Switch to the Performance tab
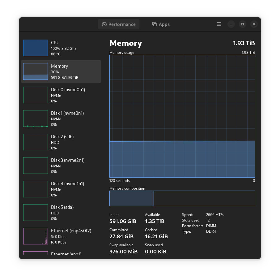The height and width of the screenshot is (280, 280). (x=119, y=24)
